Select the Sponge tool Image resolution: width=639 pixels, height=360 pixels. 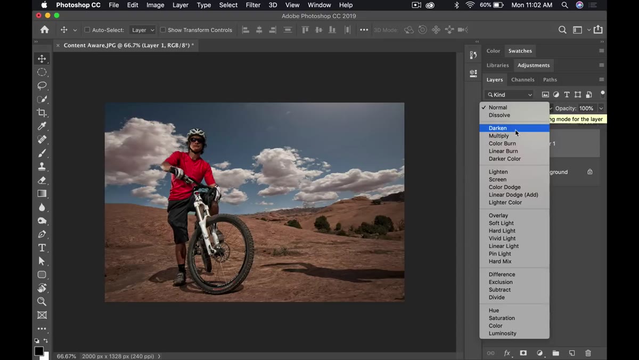coord(42,221)
